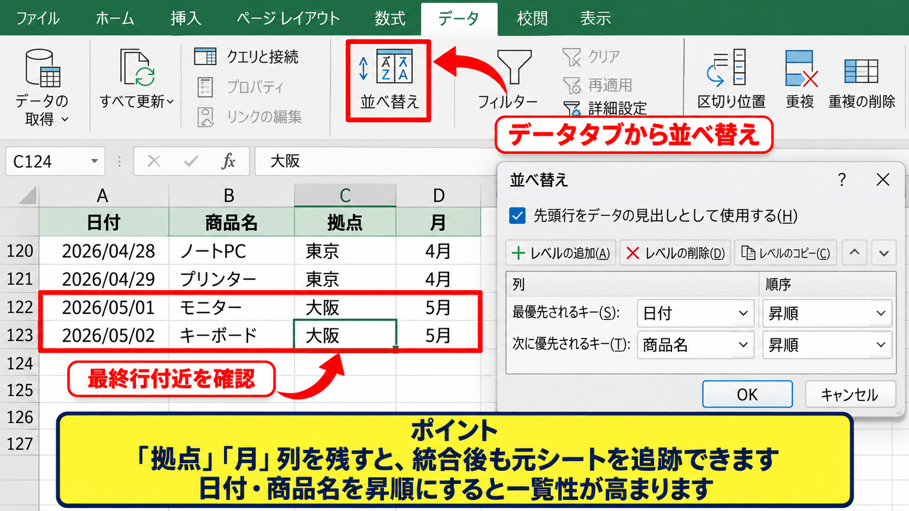Click the fx insert function icon
This screenshot has height=511, width=909.
tap(228, 161)
